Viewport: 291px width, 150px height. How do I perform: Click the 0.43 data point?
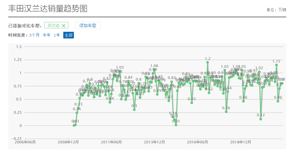point(192,103)
